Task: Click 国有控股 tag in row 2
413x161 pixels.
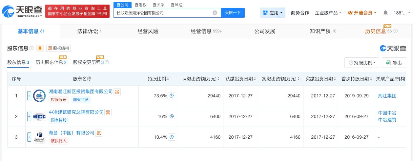Action: pos(59,120)
